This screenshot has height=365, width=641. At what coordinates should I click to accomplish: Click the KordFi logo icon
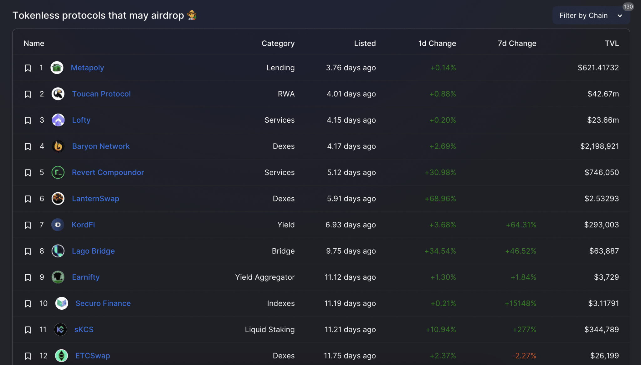(x=58, y=225)
